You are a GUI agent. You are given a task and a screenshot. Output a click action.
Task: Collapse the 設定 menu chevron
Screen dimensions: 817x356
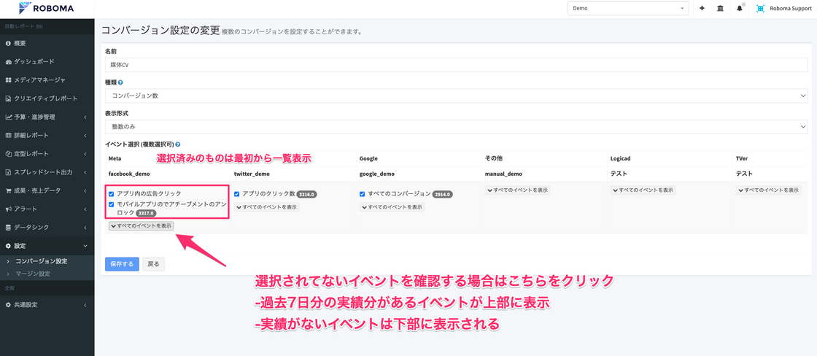[85, 246]
